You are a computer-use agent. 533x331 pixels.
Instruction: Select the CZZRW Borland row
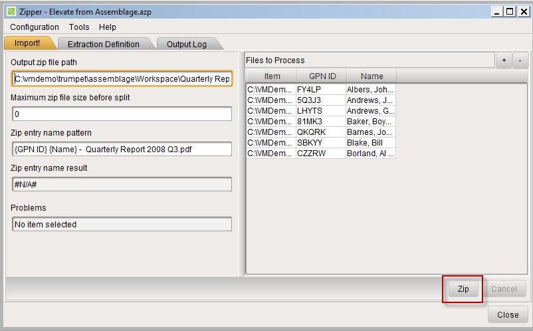321,154
